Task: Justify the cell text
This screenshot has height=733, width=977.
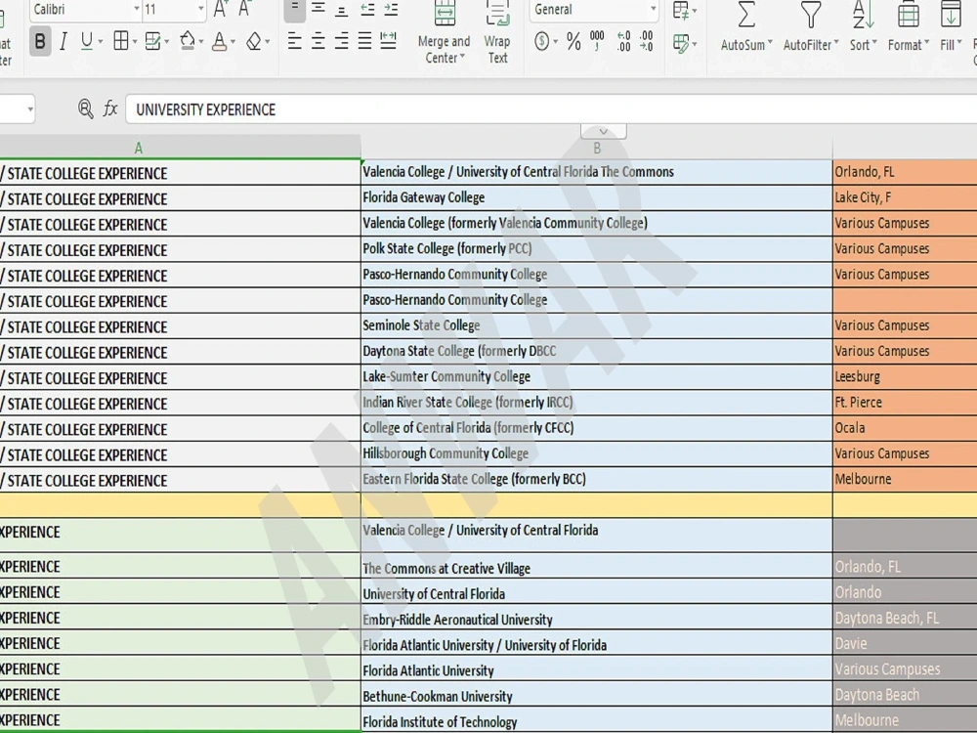Action: coord(364,42)
